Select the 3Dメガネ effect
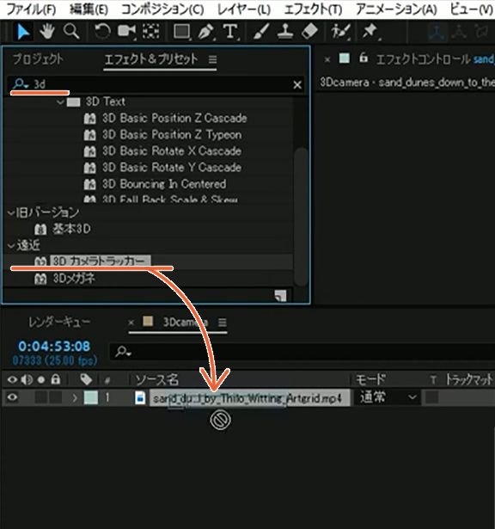This screenshot has width=495, height=529. [x=73, y=279]
